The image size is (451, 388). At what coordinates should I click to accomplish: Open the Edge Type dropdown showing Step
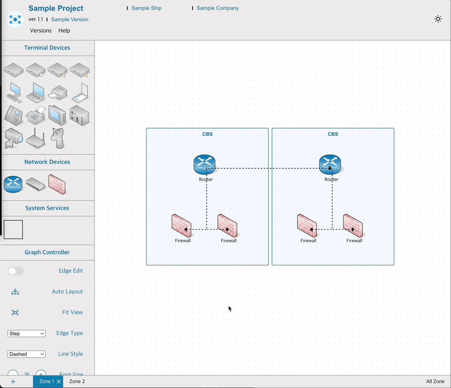[27, 334]
